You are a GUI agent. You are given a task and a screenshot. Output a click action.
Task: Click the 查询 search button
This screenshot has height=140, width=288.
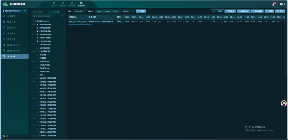pyautogui.click(x=141, y=11)
